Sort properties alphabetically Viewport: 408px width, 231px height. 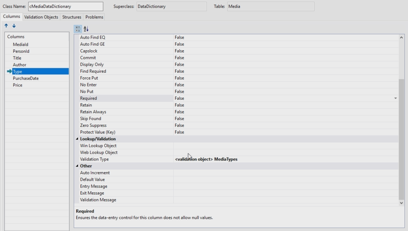click(86, 28)
